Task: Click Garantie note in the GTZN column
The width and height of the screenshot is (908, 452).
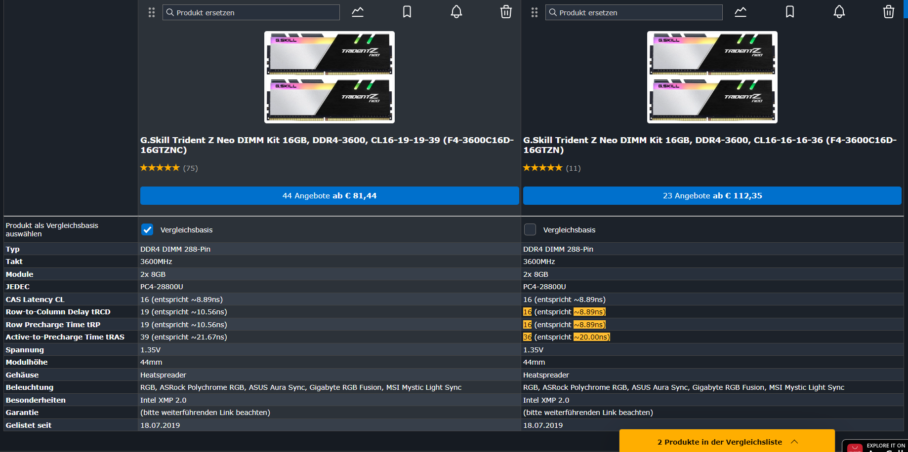Action: click(588, 413)
